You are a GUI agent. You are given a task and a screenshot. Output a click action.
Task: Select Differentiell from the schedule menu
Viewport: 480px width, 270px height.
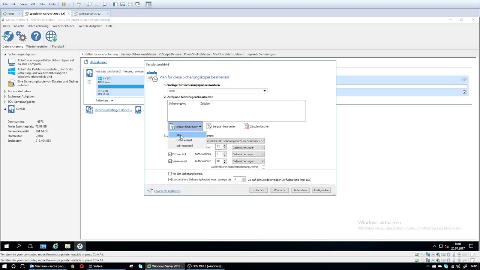[187, 140]
